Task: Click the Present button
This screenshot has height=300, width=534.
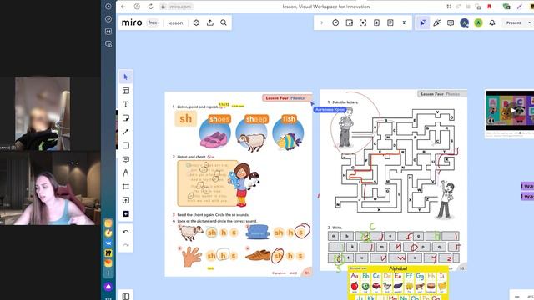Action: pyautogui.click(x=514, y=22)
